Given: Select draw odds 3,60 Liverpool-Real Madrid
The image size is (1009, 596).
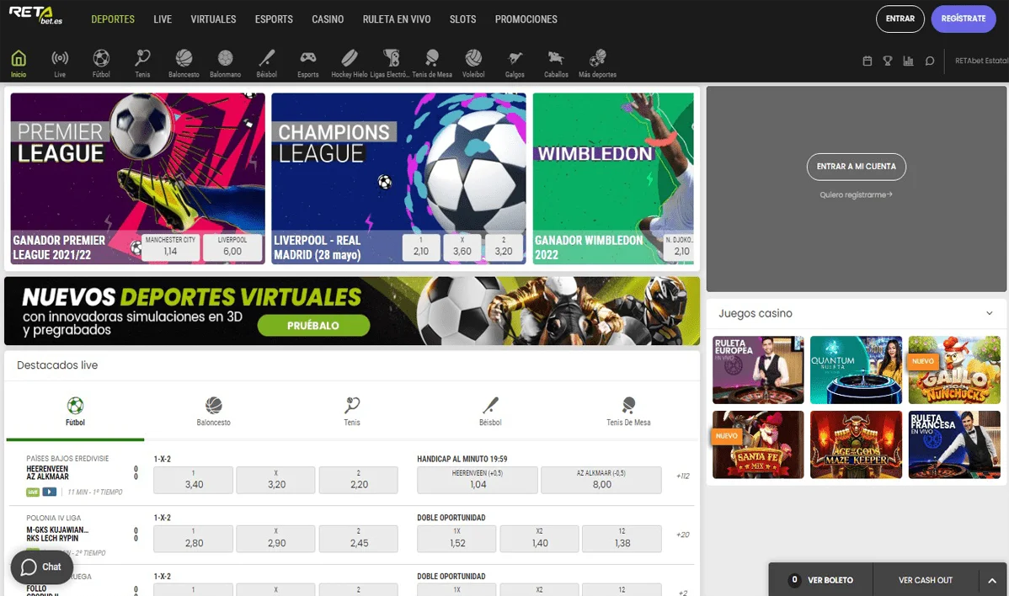Looking at the screenshot, I should pos(462,247).
